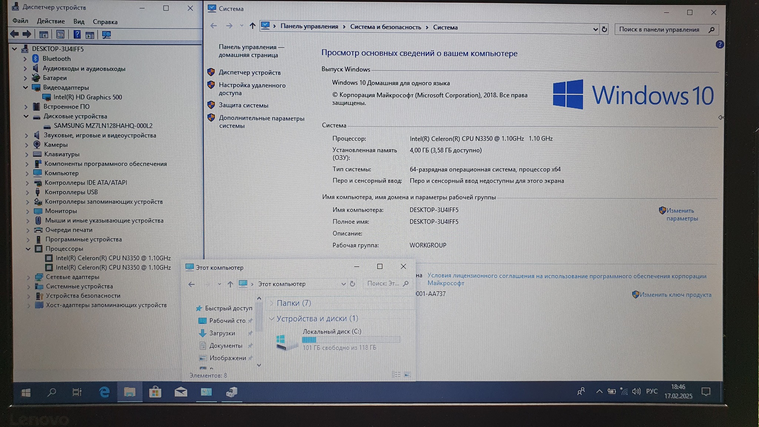Click the Device Manager back arrow icon
The image size is (759, 427).
click(x=14, y=34)
